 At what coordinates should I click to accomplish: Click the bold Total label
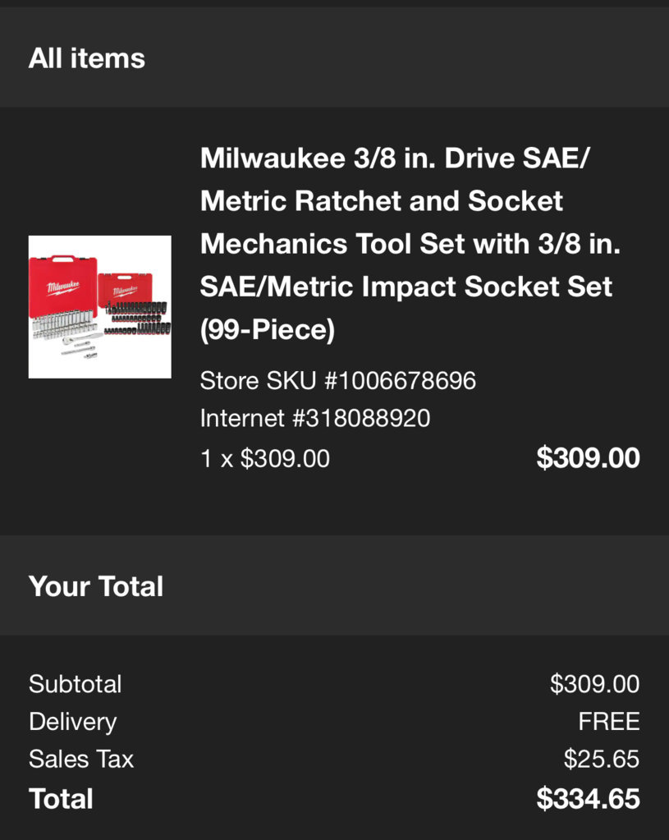click(x=61, y=799)
